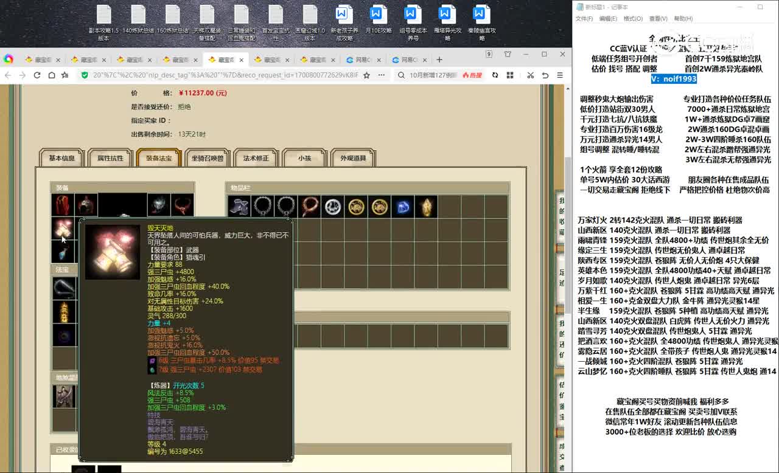779x473 pixels.
Task: Switch to the 法术修正 tab
Action: (x=256, y=158)
